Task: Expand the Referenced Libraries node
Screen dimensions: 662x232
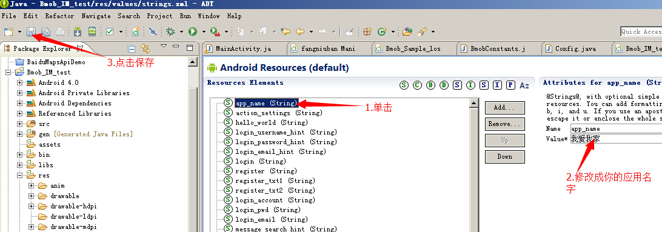Action: 19,113
